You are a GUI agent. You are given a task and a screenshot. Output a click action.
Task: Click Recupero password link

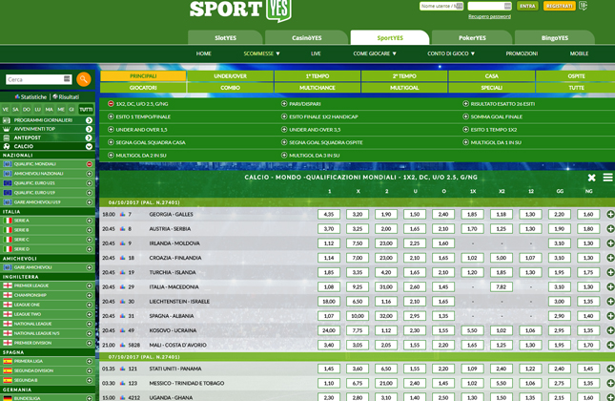[x=489, y=16]
